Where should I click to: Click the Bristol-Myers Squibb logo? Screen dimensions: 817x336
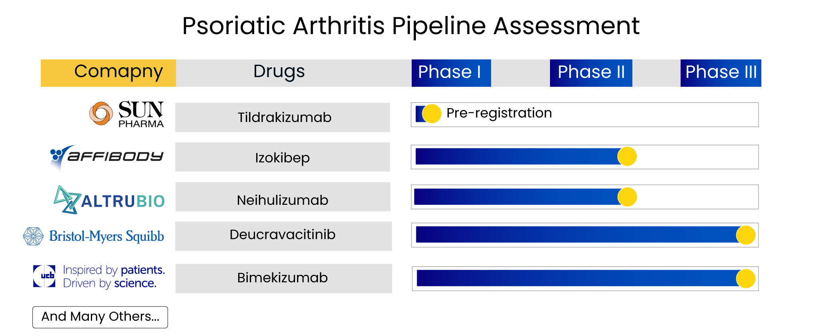click(x=94, y=236)
